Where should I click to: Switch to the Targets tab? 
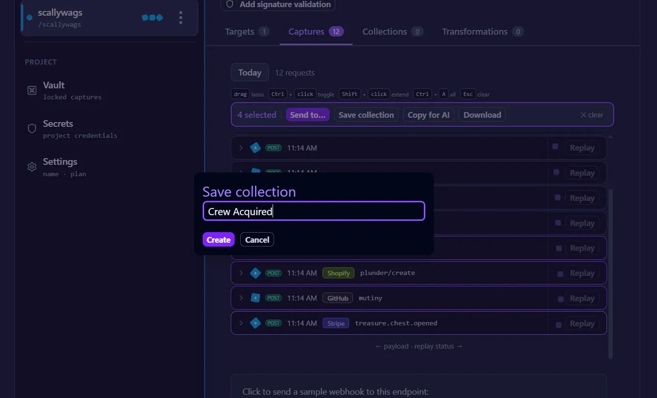(247, 32)
